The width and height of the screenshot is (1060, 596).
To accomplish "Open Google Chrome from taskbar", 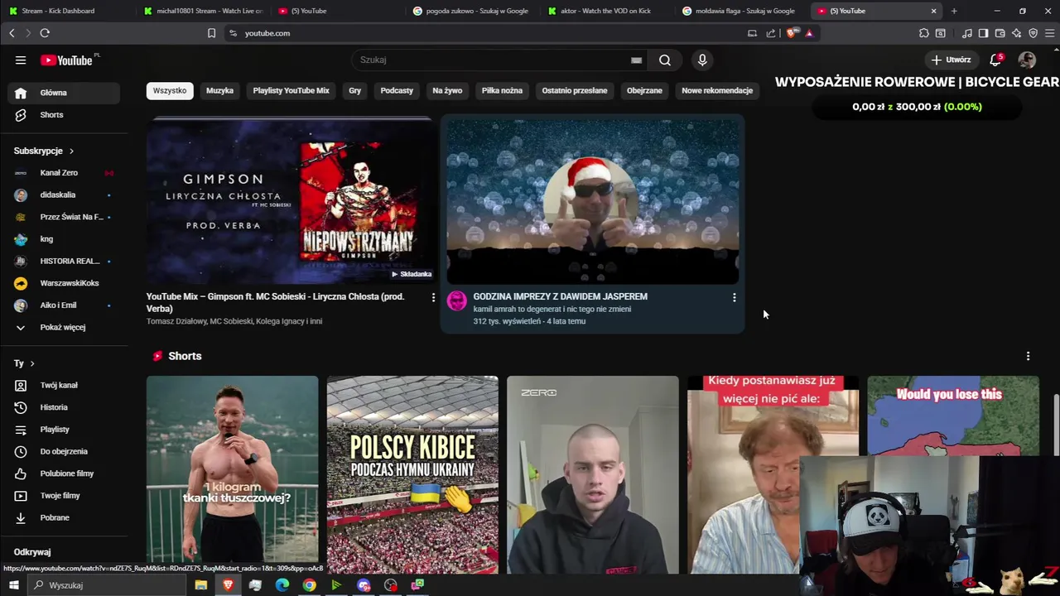I will pos(309,585).
